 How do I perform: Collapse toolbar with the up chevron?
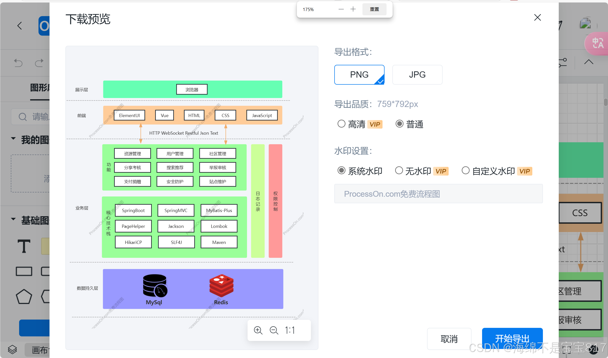click(x=589, y=62)
